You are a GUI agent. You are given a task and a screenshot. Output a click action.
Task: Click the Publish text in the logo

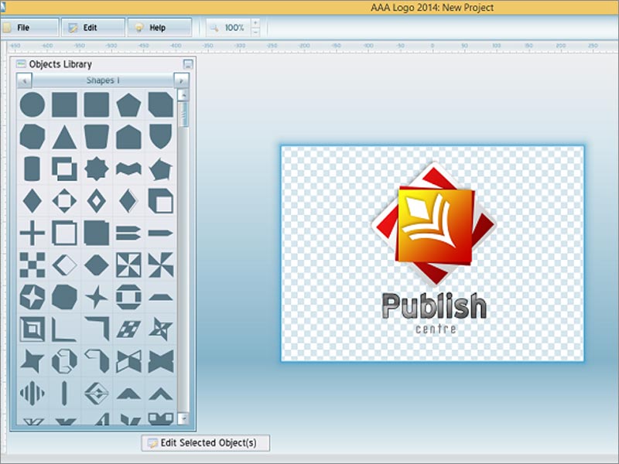[434, 306]
